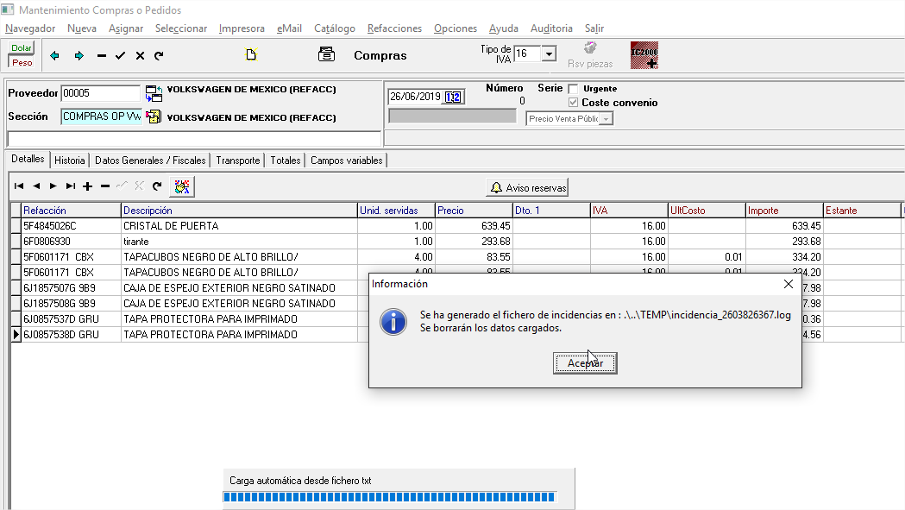Click the Carga automática progress bar
Viewport: 905px width, 510px height.
(389, 497)
